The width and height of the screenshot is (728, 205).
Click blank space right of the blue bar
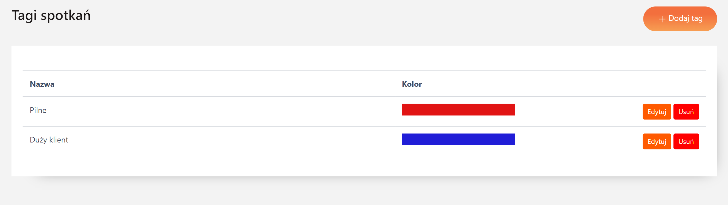(577, 140)
